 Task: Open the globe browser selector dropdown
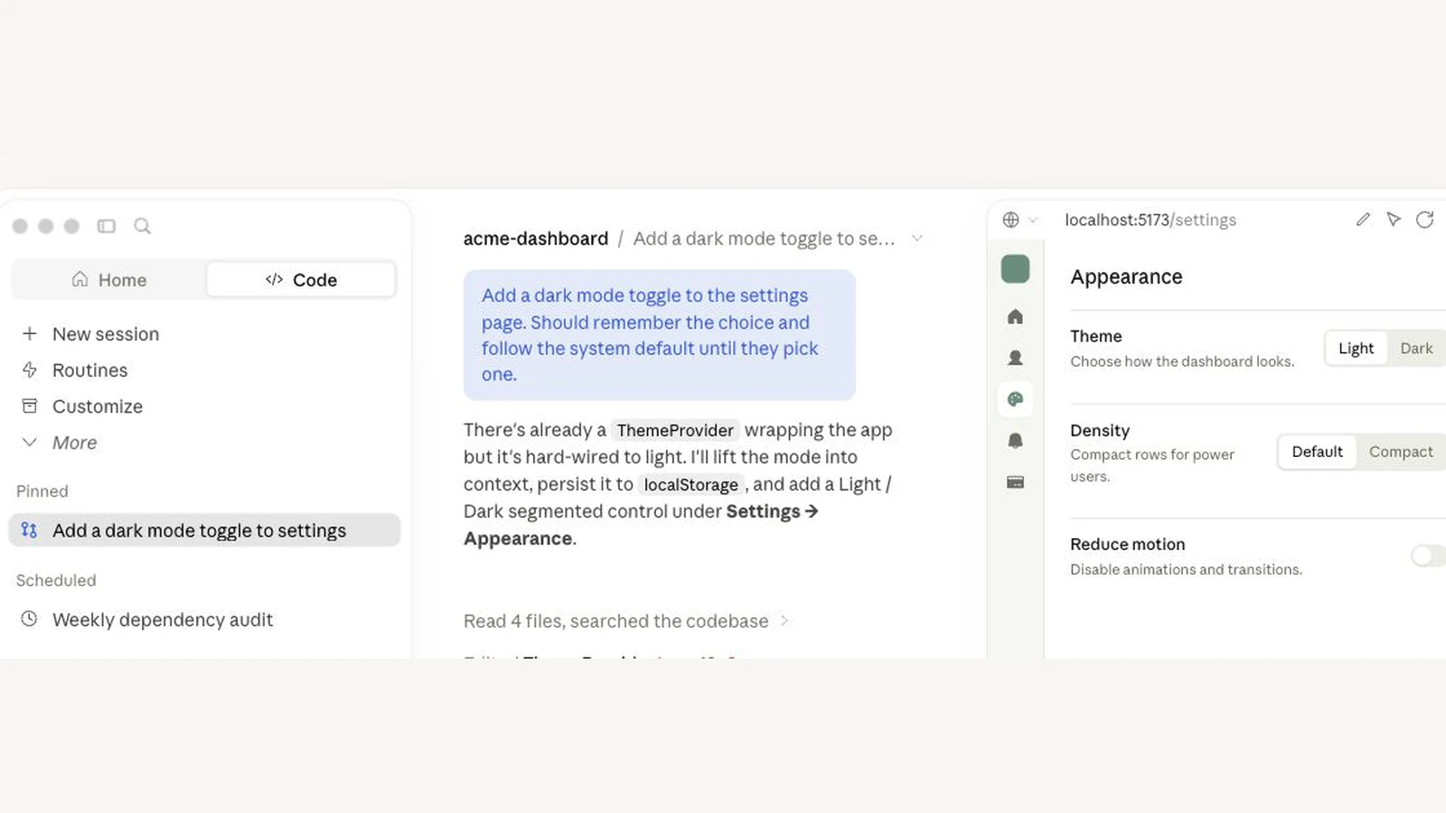1019,220
